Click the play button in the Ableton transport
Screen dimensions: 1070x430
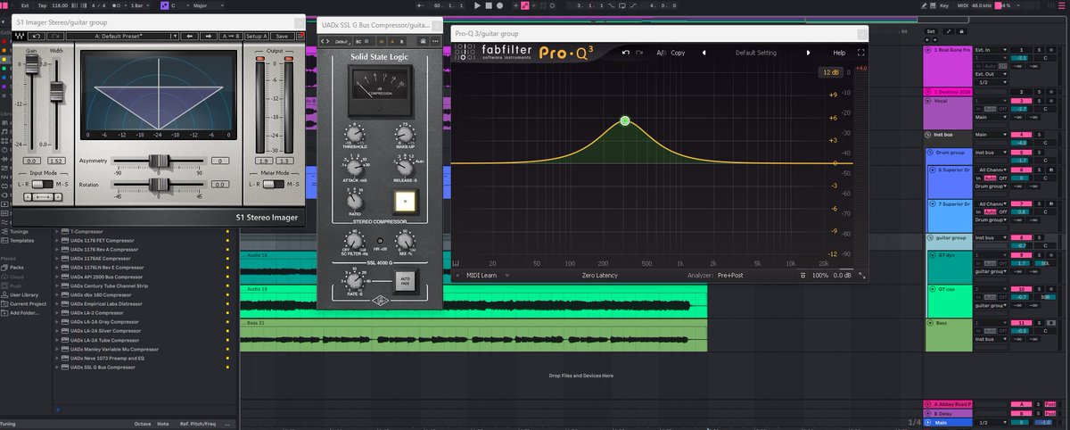click(x=478, y=5)
